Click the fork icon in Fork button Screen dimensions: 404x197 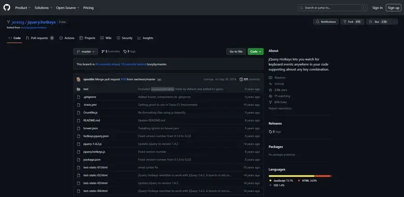click(x=345, y=22)
